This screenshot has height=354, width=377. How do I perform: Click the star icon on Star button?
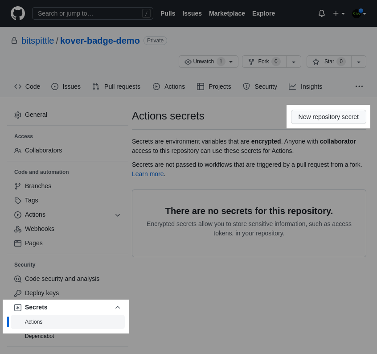(x=316, y=62)
